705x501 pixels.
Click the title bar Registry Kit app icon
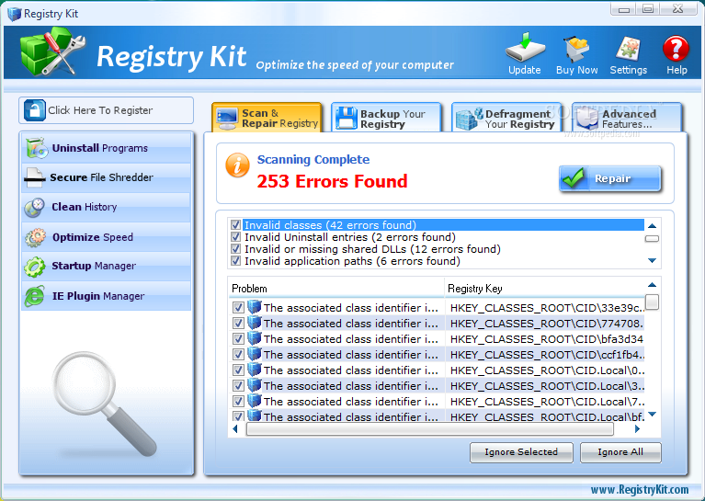15,14
